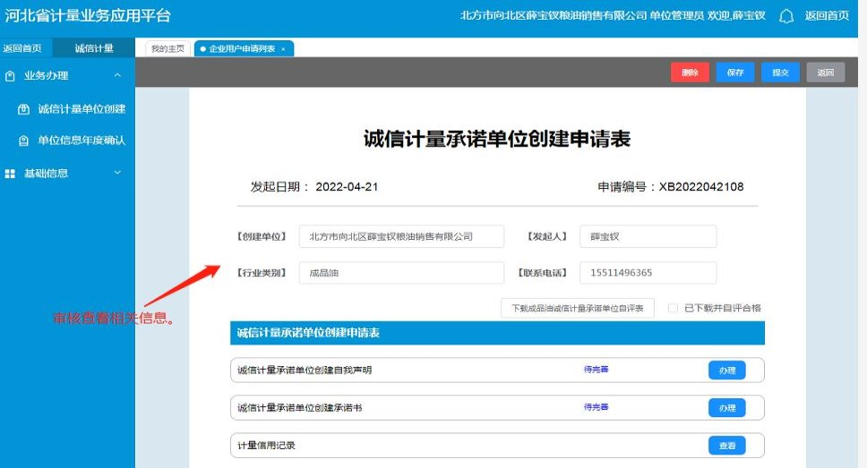Click the 业务办理 clipboard icon

tap(11, 76)
